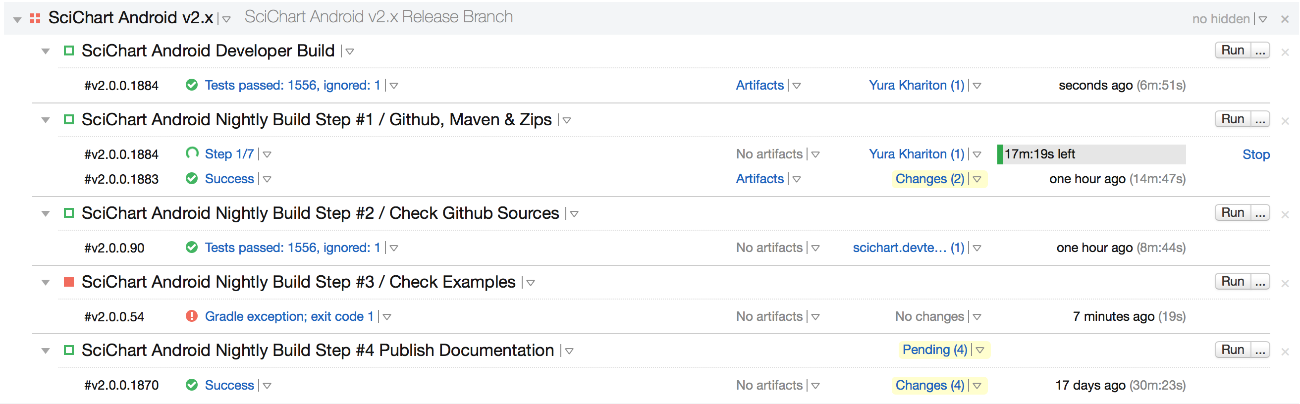Click the running spinner icon for Step 1/7

[192, 153]
